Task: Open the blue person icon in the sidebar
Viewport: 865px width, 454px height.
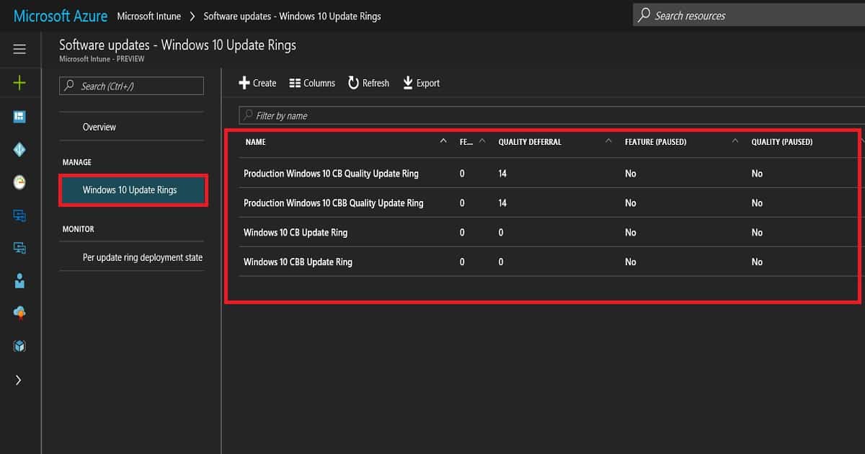Action: coord(19,281)
